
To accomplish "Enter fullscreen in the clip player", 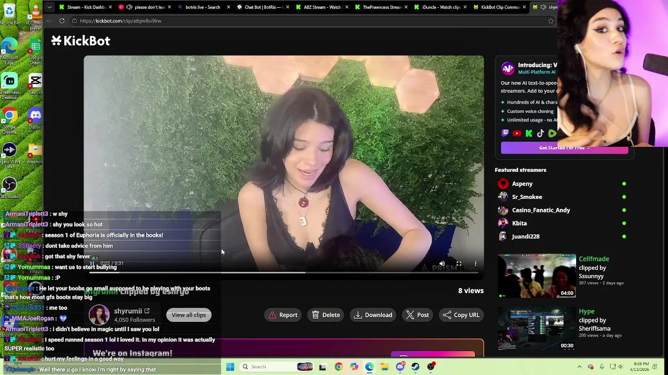I will (459, 264).
